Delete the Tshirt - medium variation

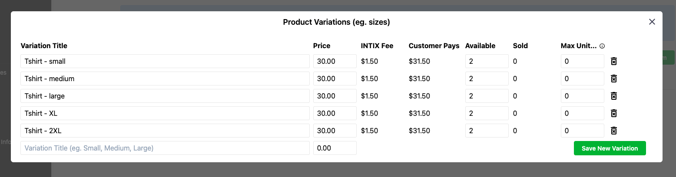point(614,79)
